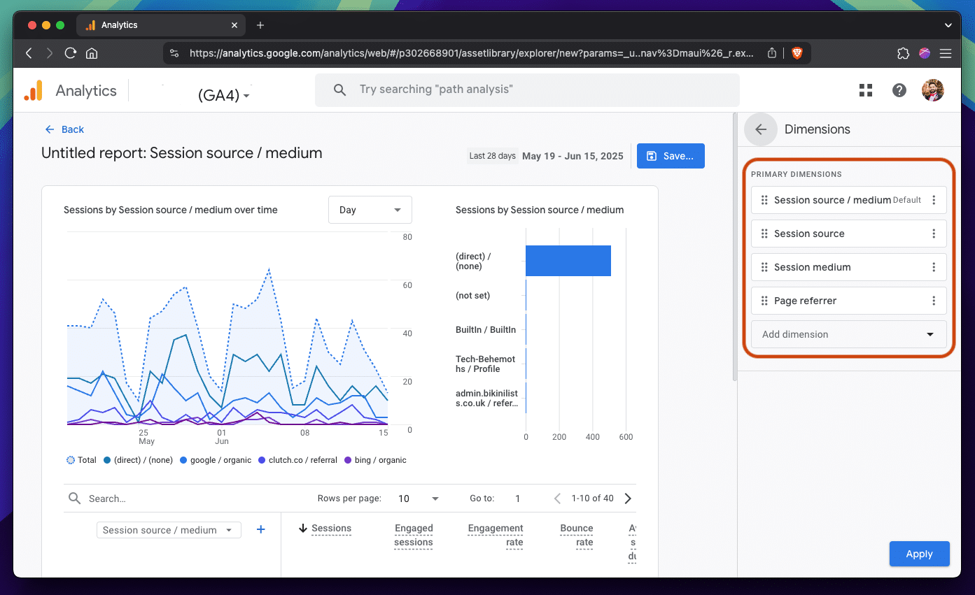Open the Rows per page dropdown
The image size is (975, 595).
click(419, 499)
